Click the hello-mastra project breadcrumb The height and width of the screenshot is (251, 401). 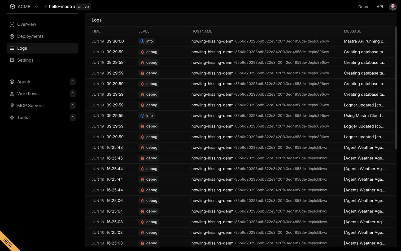(x=62, y=7)
